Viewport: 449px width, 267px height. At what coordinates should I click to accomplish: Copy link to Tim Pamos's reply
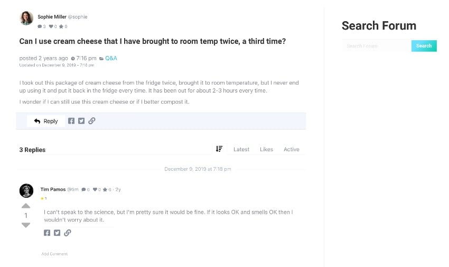click(68, 233)
